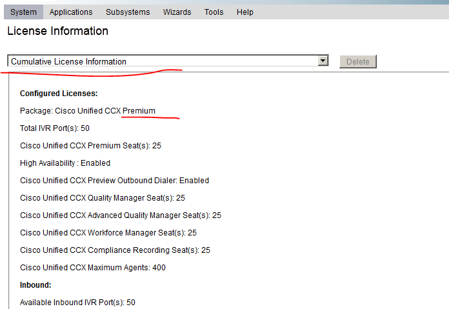
Task: Select the Inbound: heading
Action: 35,285
